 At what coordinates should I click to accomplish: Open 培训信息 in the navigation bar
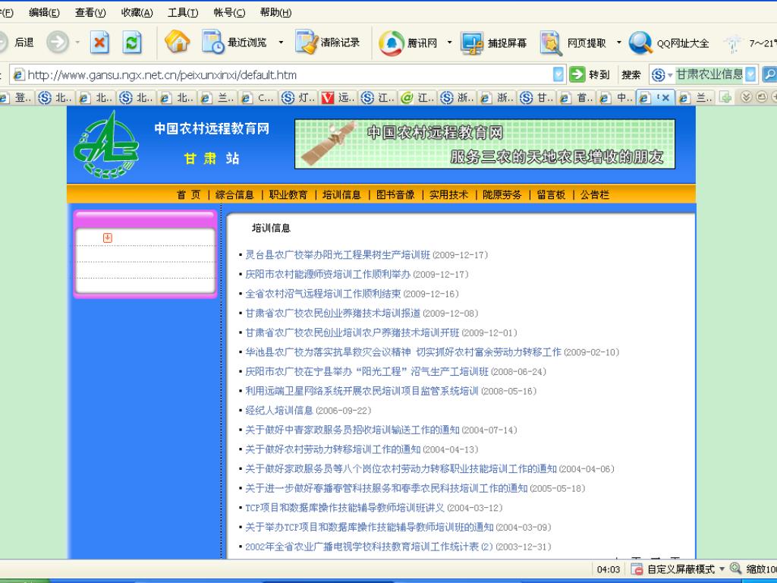click(342, 195)
